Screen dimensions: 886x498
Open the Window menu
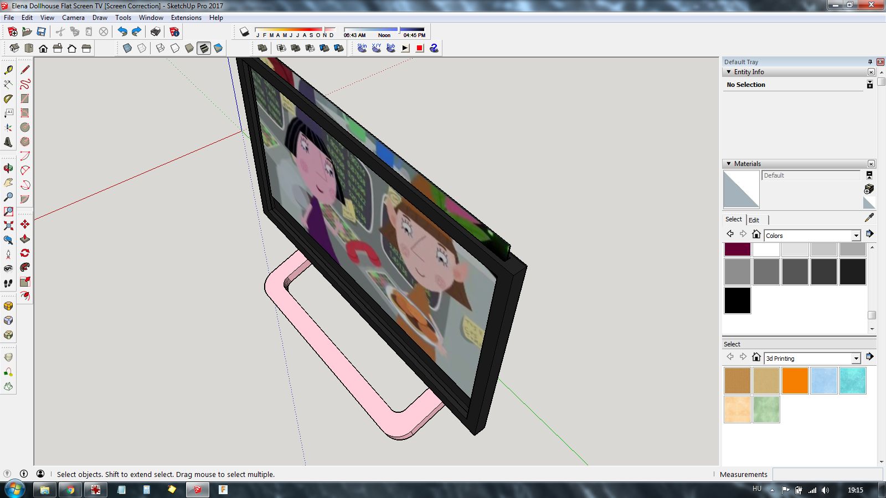tap(151, 18)
